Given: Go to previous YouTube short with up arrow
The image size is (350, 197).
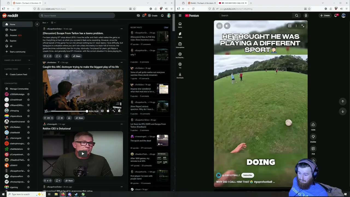Looking at the screenshot, I should pos(343,102).
